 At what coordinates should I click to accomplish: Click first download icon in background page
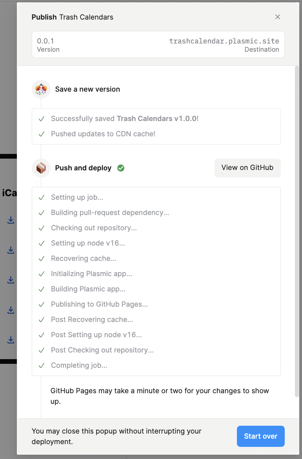(11, 220)
